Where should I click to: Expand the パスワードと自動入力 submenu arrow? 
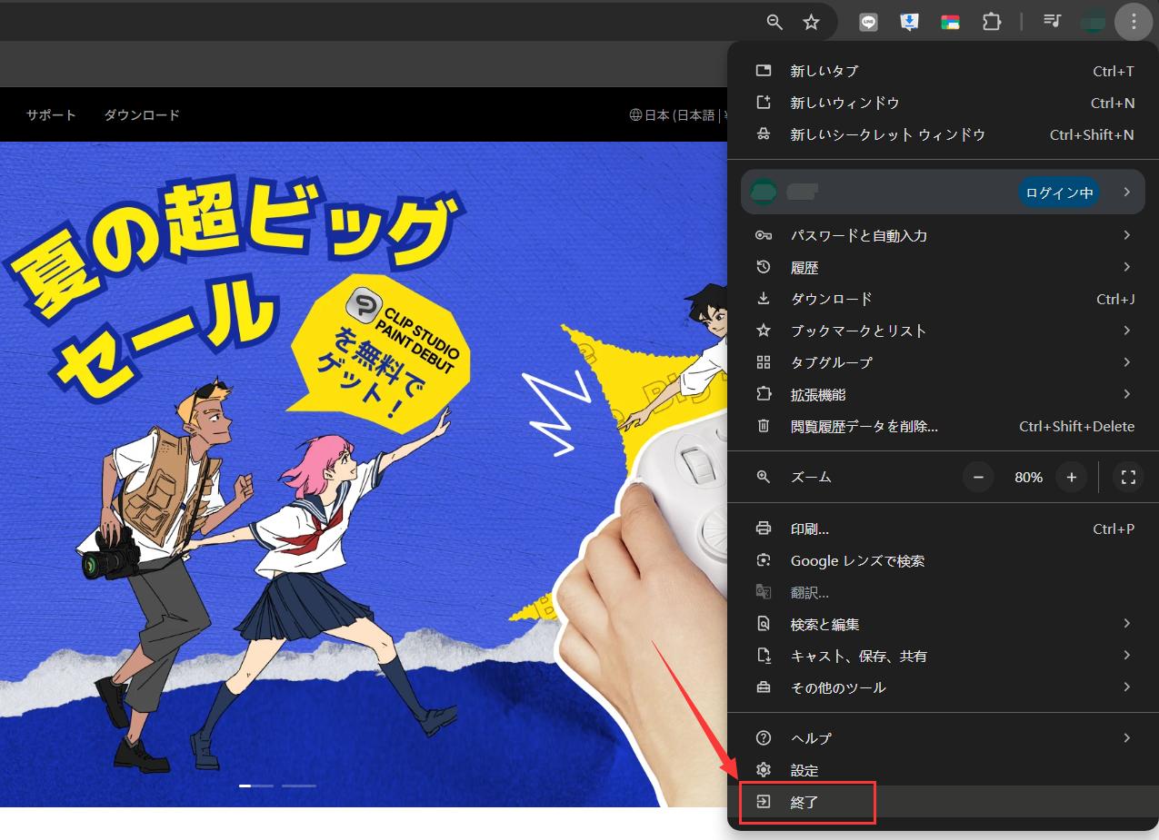click(x=1127, y=235)
